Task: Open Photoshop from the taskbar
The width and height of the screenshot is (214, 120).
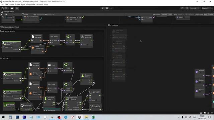Action: tap(17, 117)
